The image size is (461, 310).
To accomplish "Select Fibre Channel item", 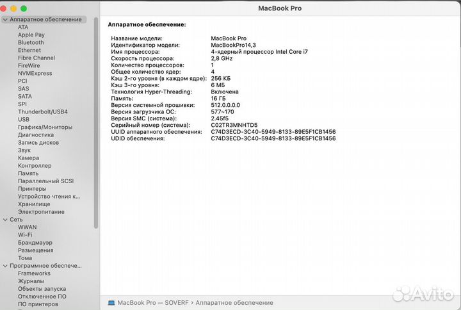I will 36,58.
